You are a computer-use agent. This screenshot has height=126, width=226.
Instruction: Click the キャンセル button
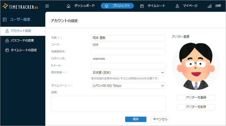click(160, 119)
